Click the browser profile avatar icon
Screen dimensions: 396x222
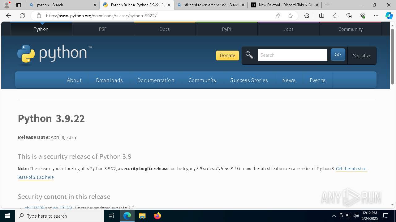pos(7,5)
